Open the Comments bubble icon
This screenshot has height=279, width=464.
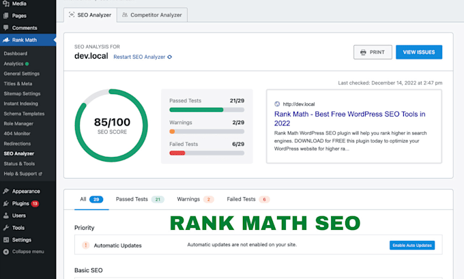tap(6, 27)
